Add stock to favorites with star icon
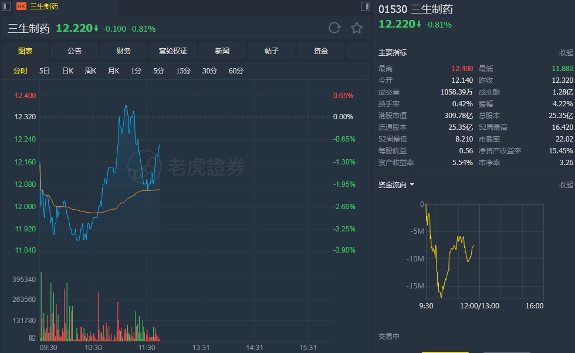The width and height of the screenshot is (575, 353). 357,28
